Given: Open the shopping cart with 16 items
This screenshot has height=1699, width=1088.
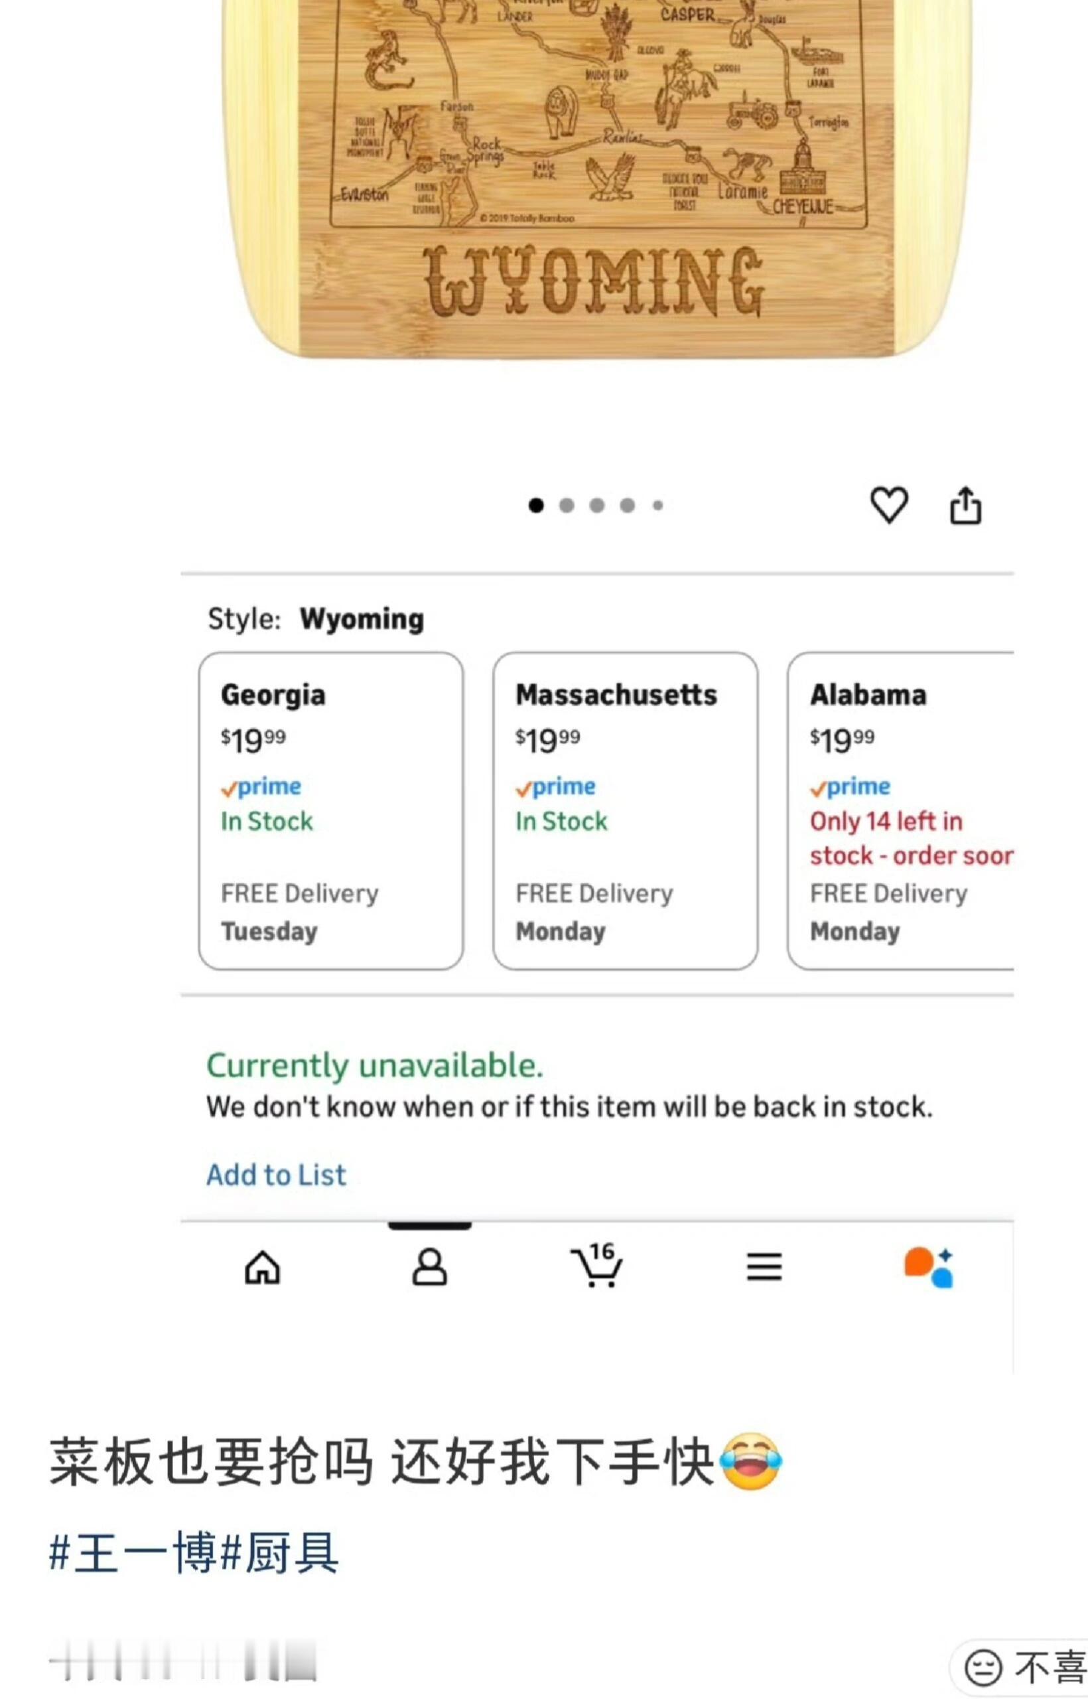Looking at the screenshot, I should click(597, 1266).
